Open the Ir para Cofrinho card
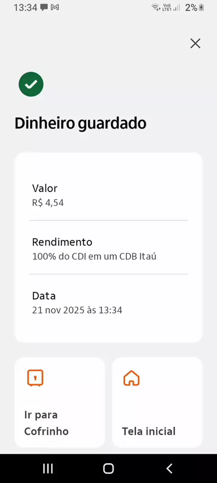 (x=60, y=402)
